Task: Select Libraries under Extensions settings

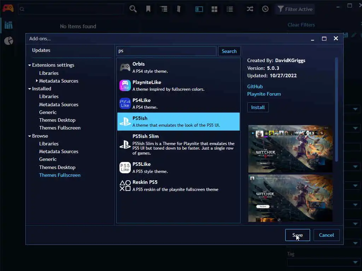Action: [49, 73]
